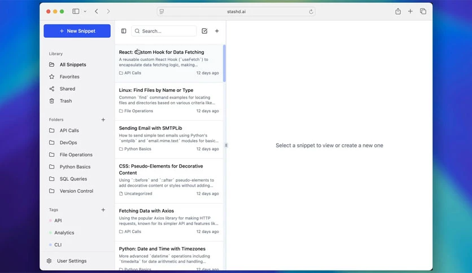
Task: Go back with Safari back arrow
Action: pyautogui.click(x=97, y=11)
